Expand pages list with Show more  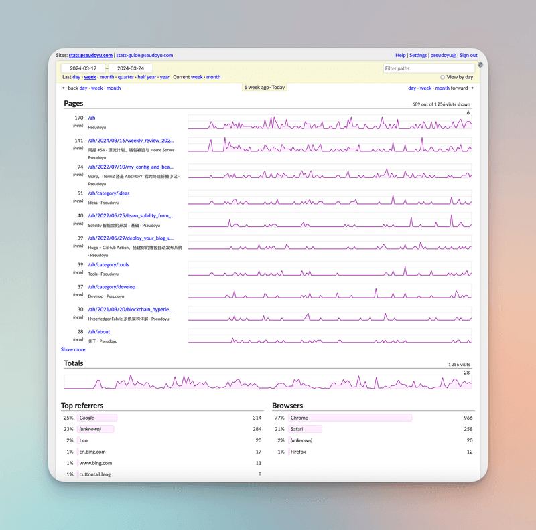point(73,349)
